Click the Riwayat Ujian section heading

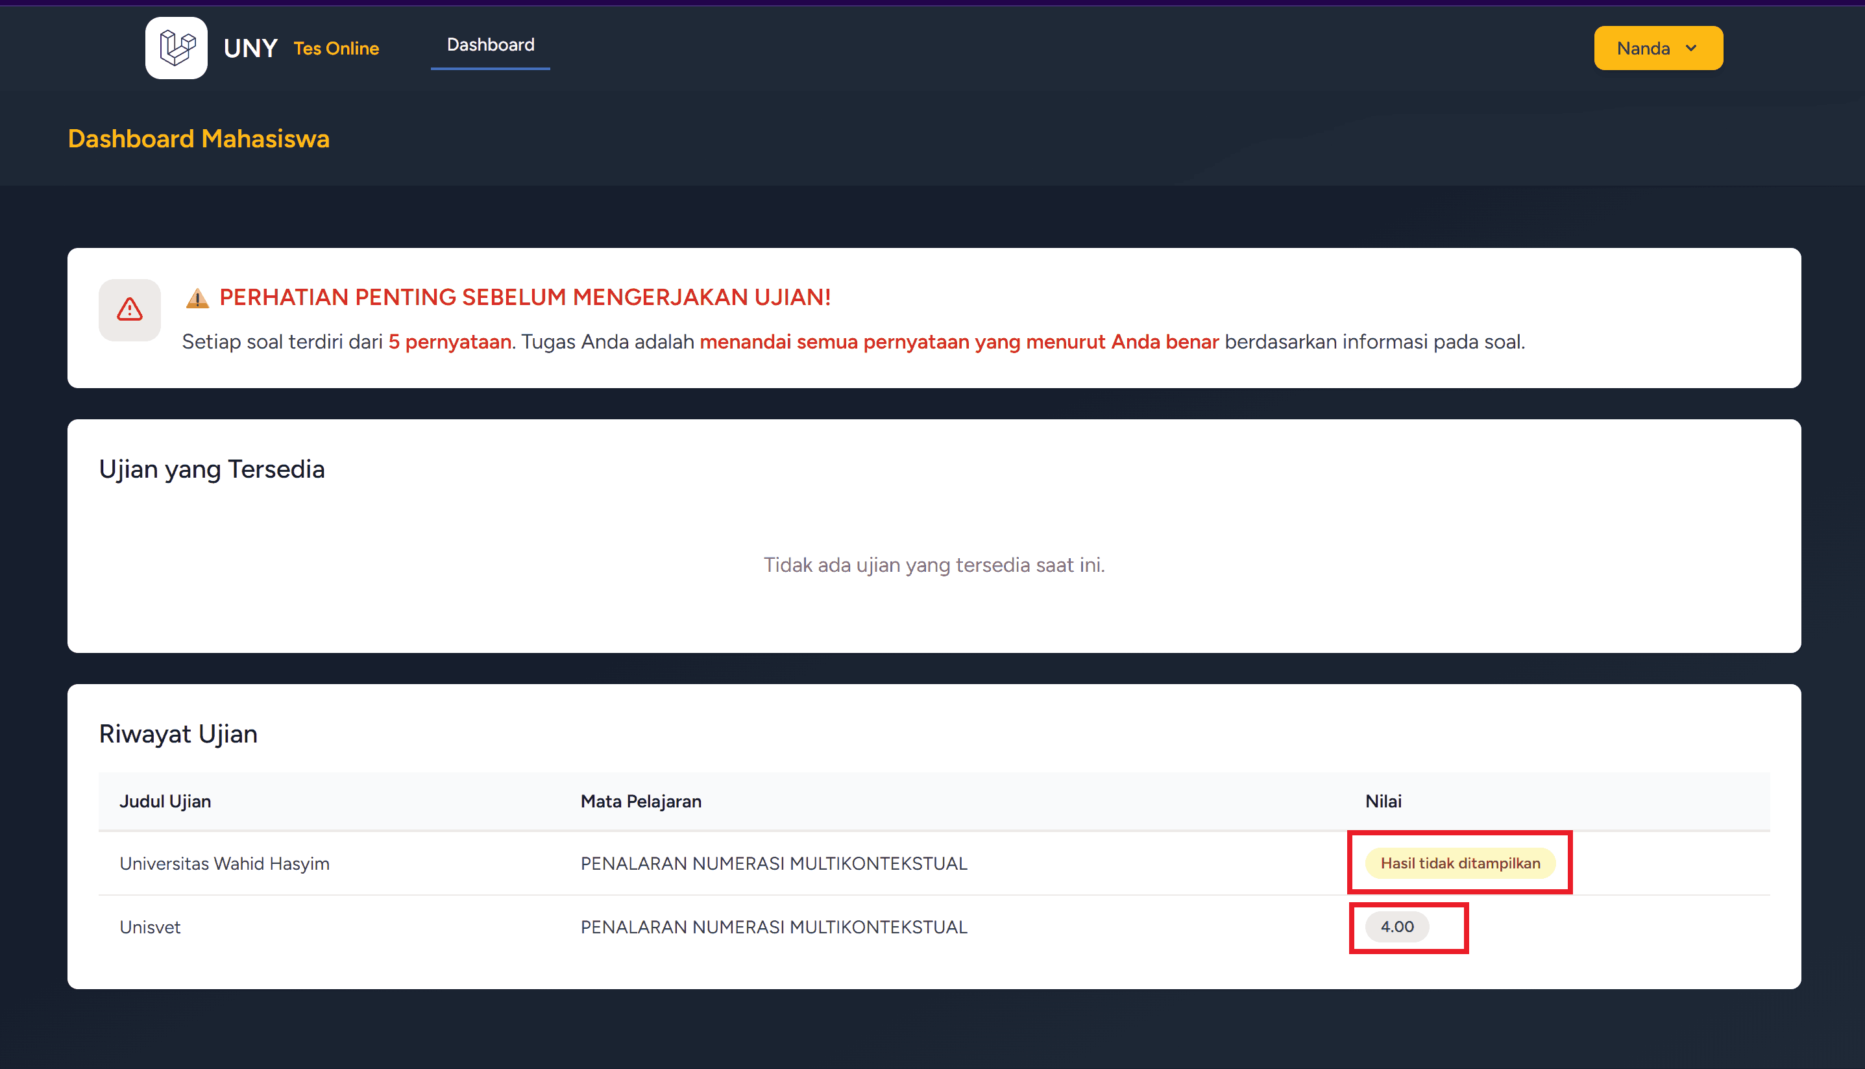click(178, 734)
